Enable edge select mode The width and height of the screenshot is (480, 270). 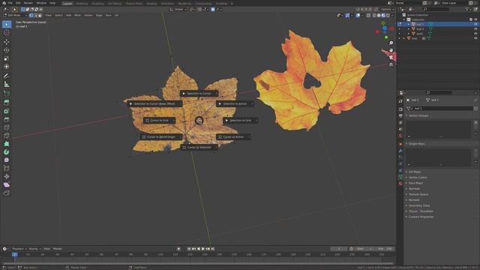tap(35, 15)
